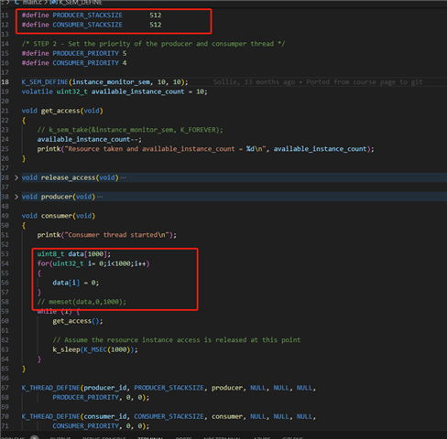The height and width of the screenshot is (439, 447).
Task: Select K_SEM_DEFINE breadcrumb item
Action: coord(80,3)
